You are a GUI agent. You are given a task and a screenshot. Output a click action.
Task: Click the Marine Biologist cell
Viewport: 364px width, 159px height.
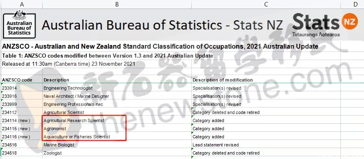(x=117, y=145)
